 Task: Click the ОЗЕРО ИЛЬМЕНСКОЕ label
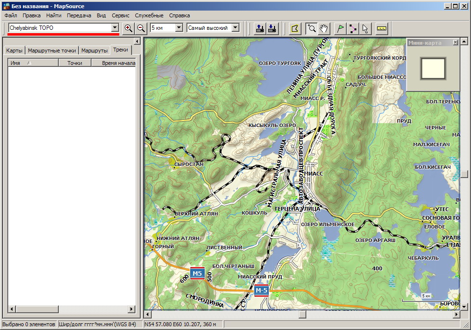click(327, 224)
